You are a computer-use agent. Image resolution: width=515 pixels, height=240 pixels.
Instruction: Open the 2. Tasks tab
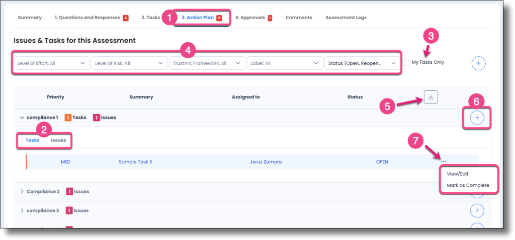click(x=151, y=18)
